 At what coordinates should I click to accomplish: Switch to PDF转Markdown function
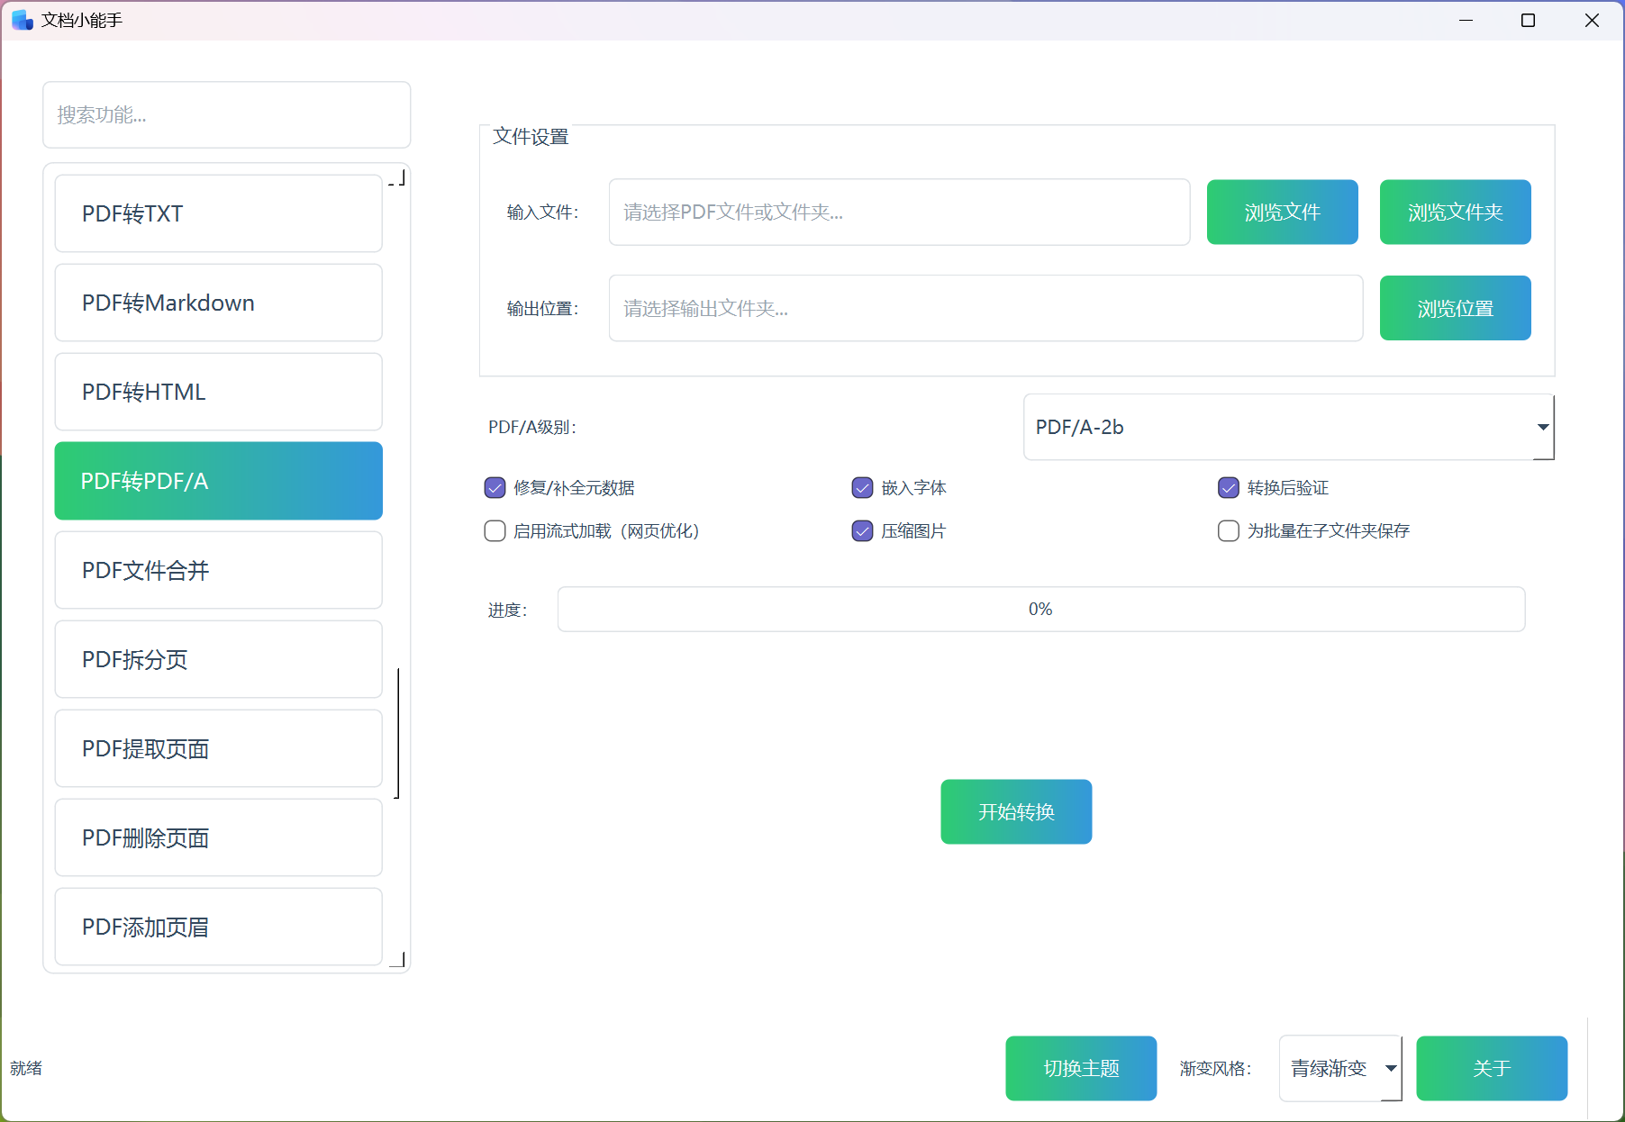point(218,303)
